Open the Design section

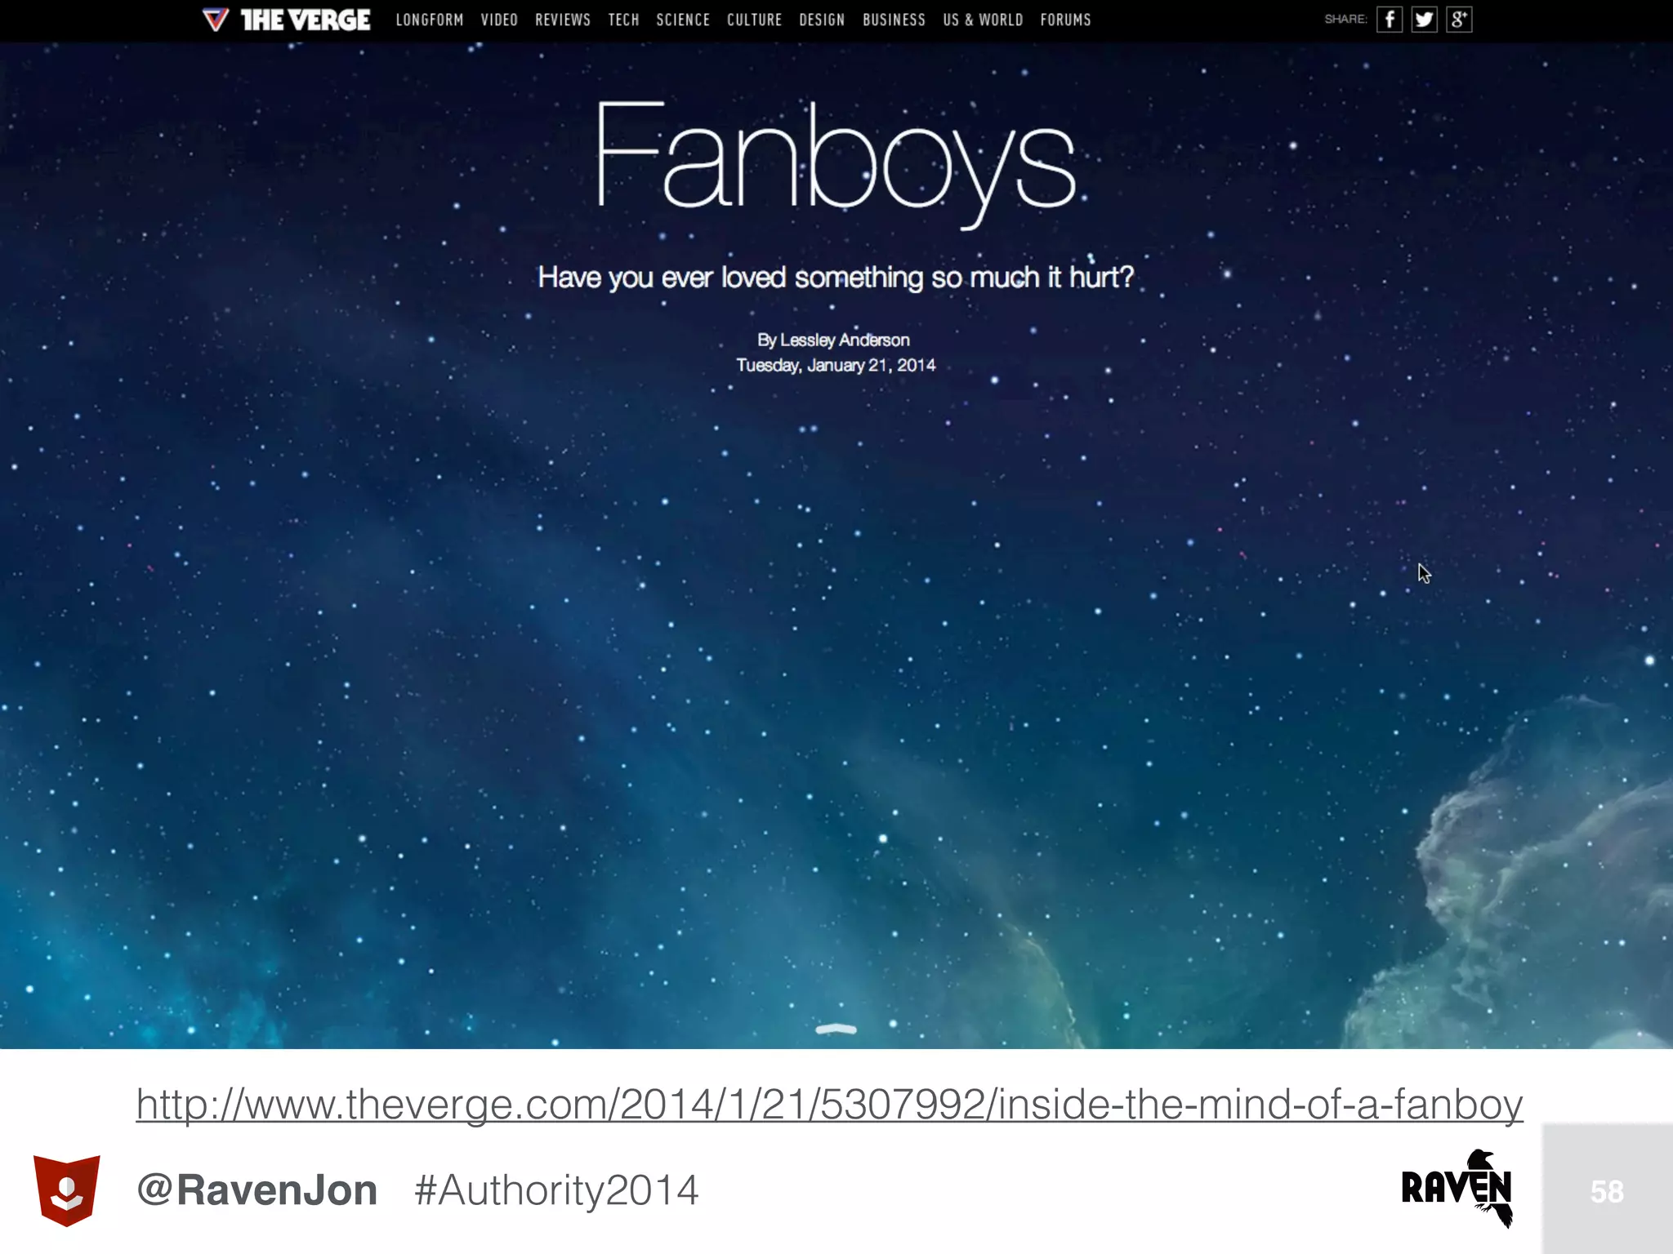click(822, 20)
